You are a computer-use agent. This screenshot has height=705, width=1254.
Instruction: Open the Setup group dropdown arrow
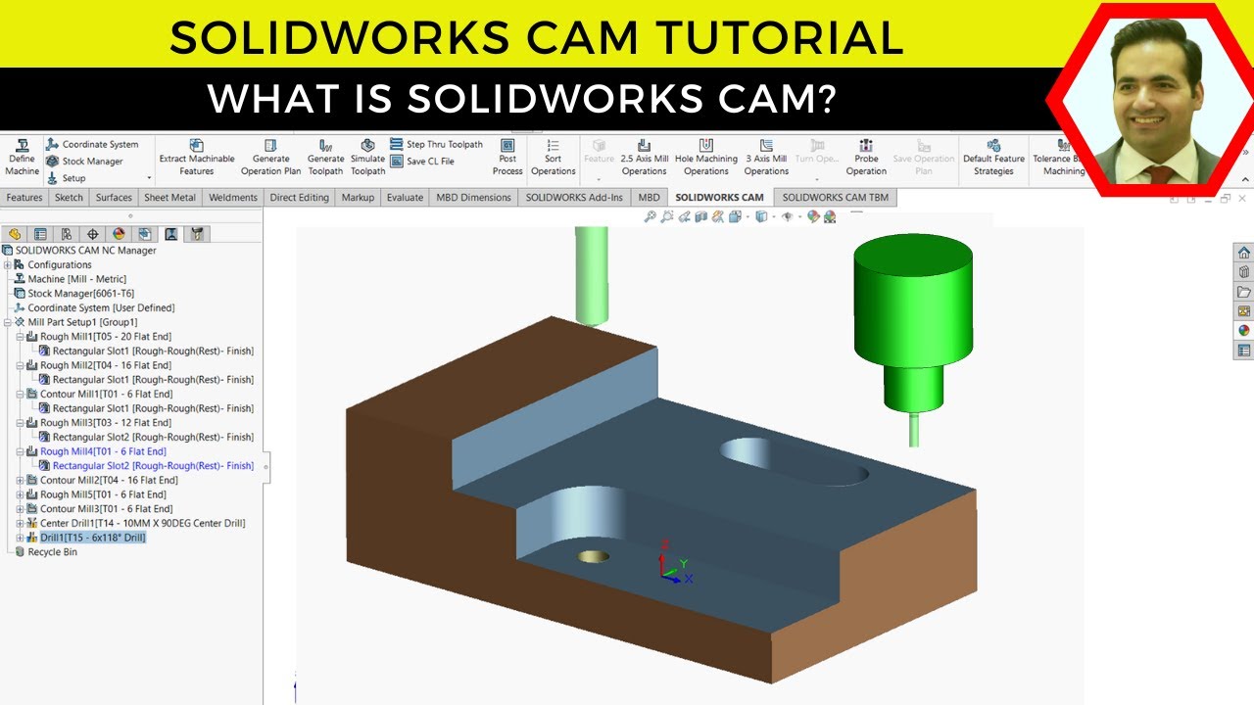(150, 178)
